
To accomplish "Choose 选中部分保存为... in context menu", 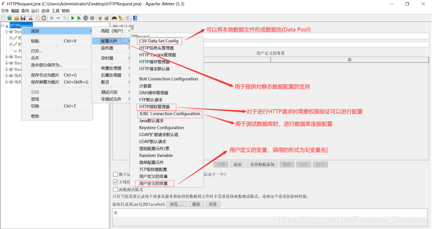I will [x=57, y=65].
